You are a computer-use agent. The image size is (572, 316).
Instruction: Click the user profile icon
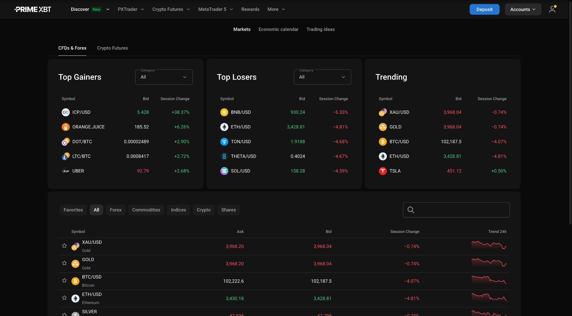[552, 9]
